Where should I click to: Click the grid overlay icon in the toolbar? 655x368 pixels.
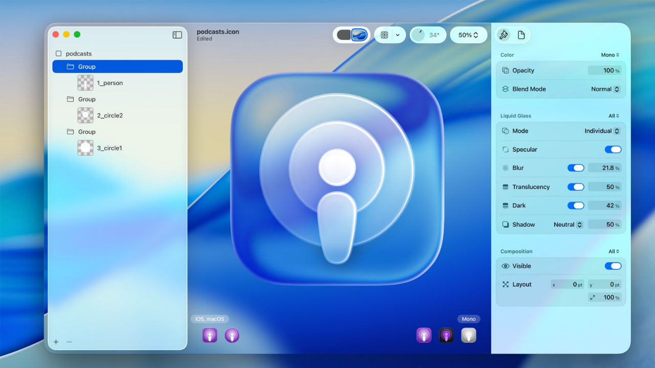[x=384, y=35]
